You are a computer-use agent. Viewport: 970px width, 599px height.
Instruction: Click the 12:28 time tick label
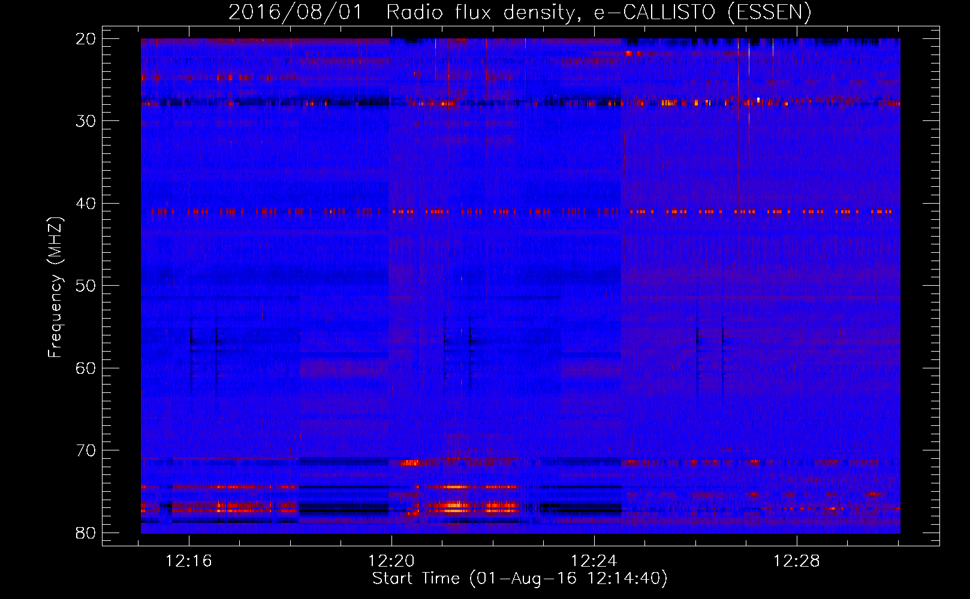(x=797, y=561)
